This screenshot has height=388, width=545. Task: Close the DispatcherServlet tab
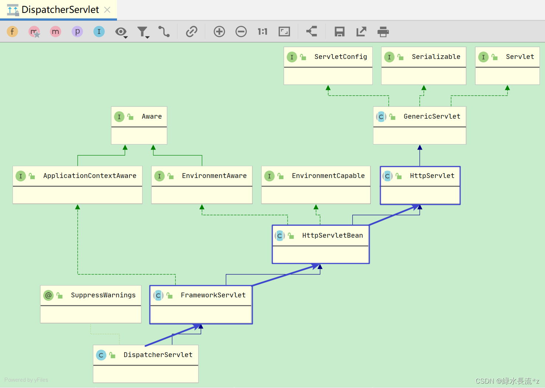tap(107, 10)
